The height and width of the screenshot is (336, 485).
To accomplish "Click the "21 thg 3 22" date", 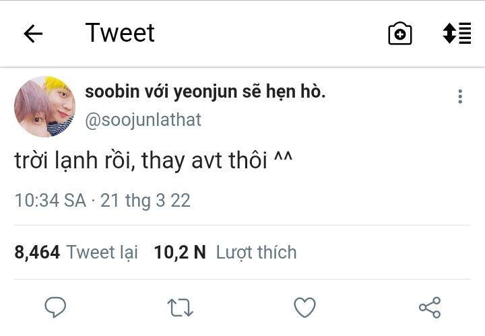I will click(145, 200).
